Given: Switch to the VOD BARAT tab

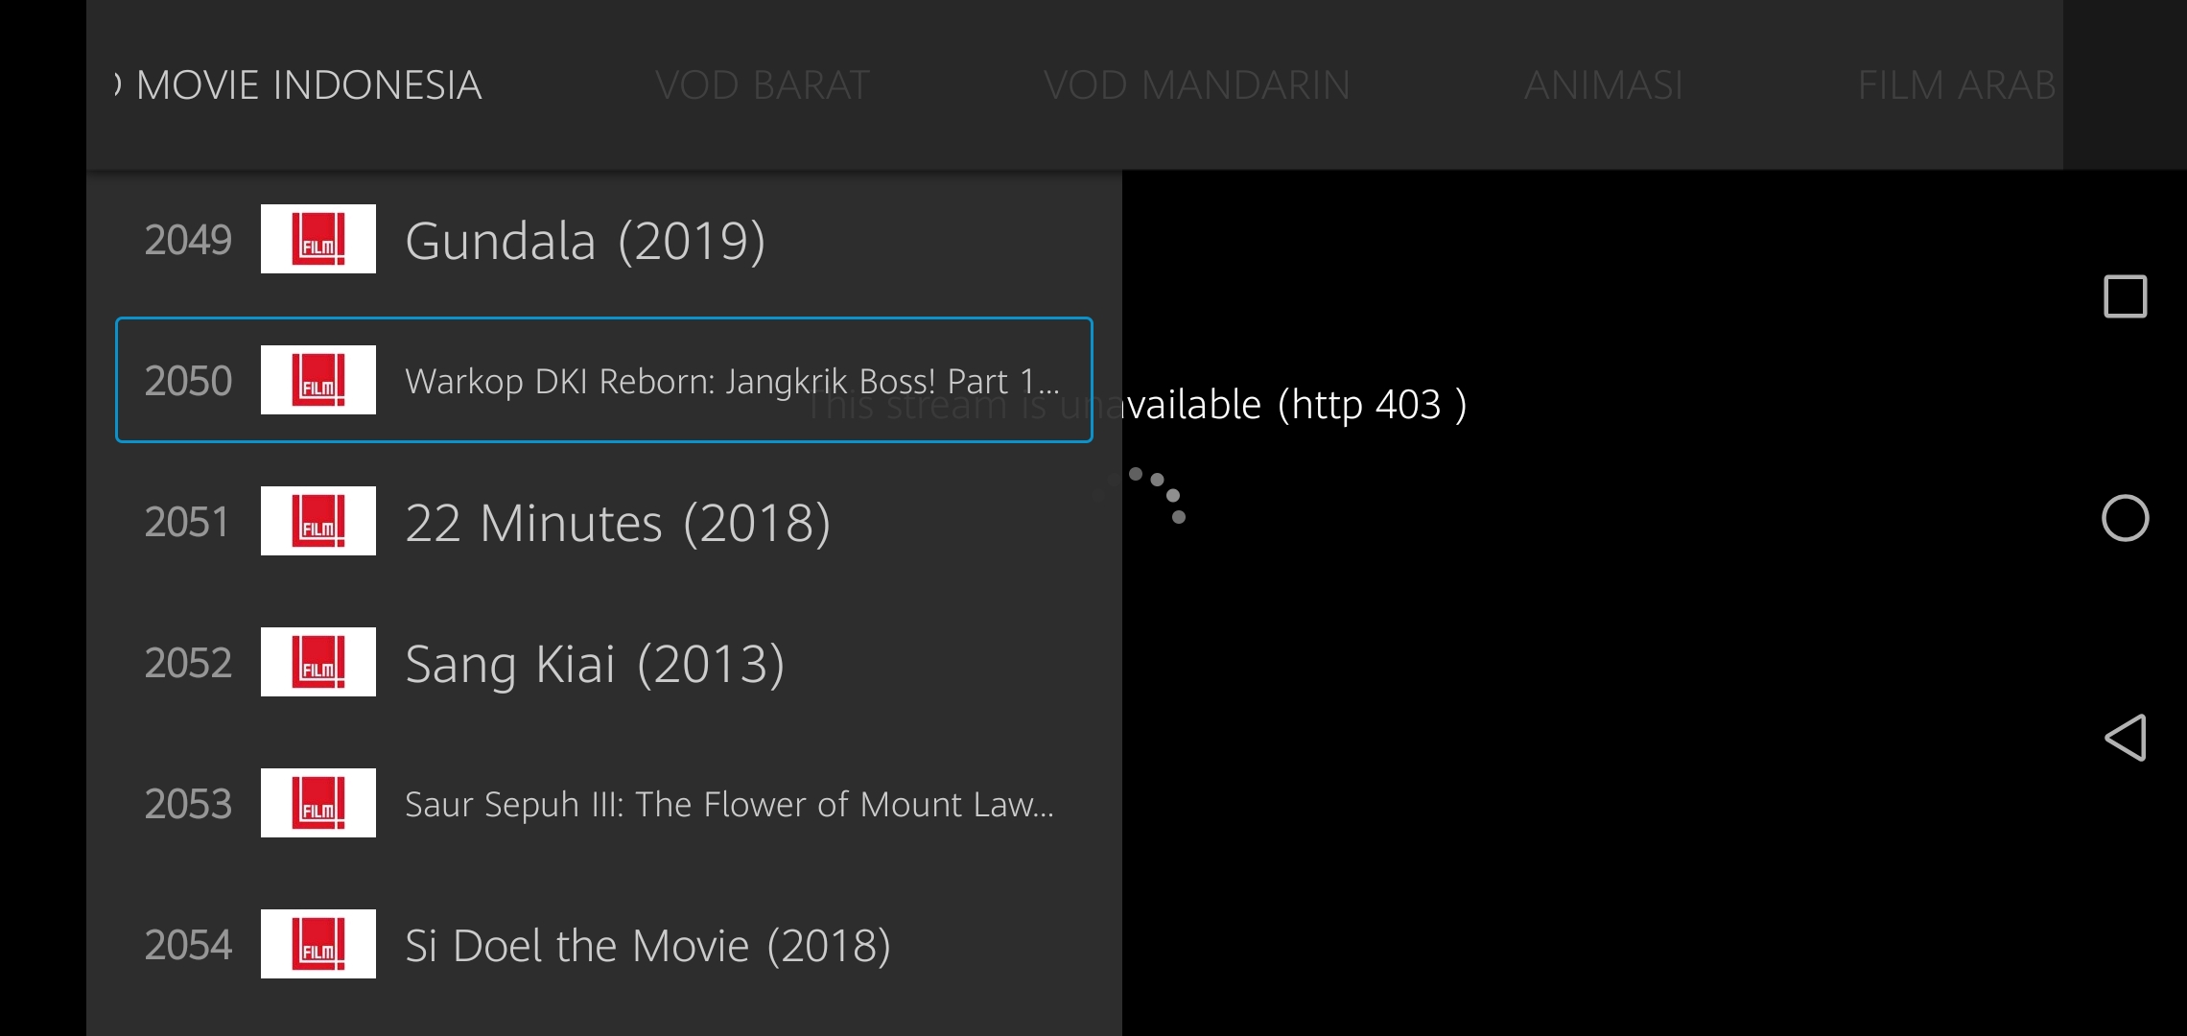Looking at the screenshot, I should pyautogui.click(x=762, y=85).
